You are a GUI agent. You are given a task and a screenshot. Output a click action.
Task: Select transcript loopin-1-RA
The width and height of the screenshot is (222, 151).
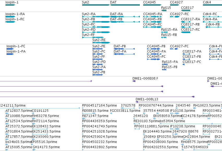click(x=10, y=17)
